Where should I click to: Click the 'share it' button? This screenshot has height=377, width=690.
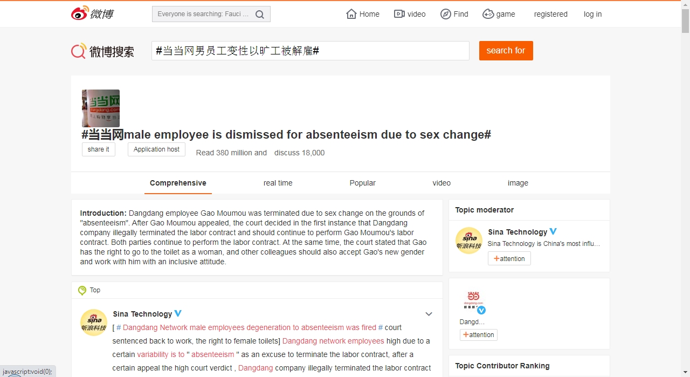point(99,149)
